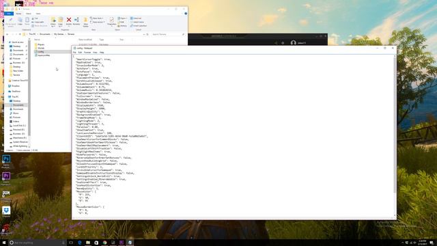Click the Chrome icon on the taskbar
The image size is (437, 246).
tap(104, 243)
